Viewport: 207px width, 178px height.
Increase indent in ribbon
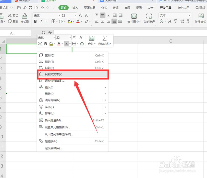(x=121, y=15)
